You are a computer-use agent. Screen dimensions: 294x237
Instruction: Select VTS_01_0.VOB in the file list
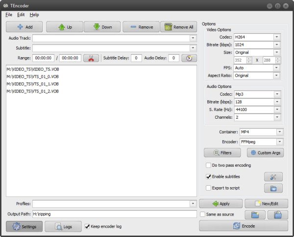[x=33, y=77]
